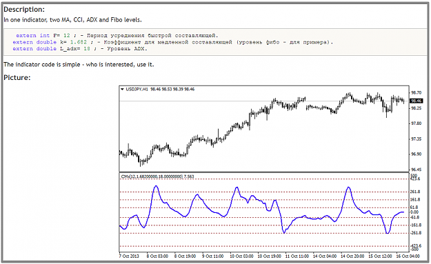Viewport: 431px width, 264px height.
Task: Select the time axis label 8 Oct 03:00
Action: pos(157,256)
